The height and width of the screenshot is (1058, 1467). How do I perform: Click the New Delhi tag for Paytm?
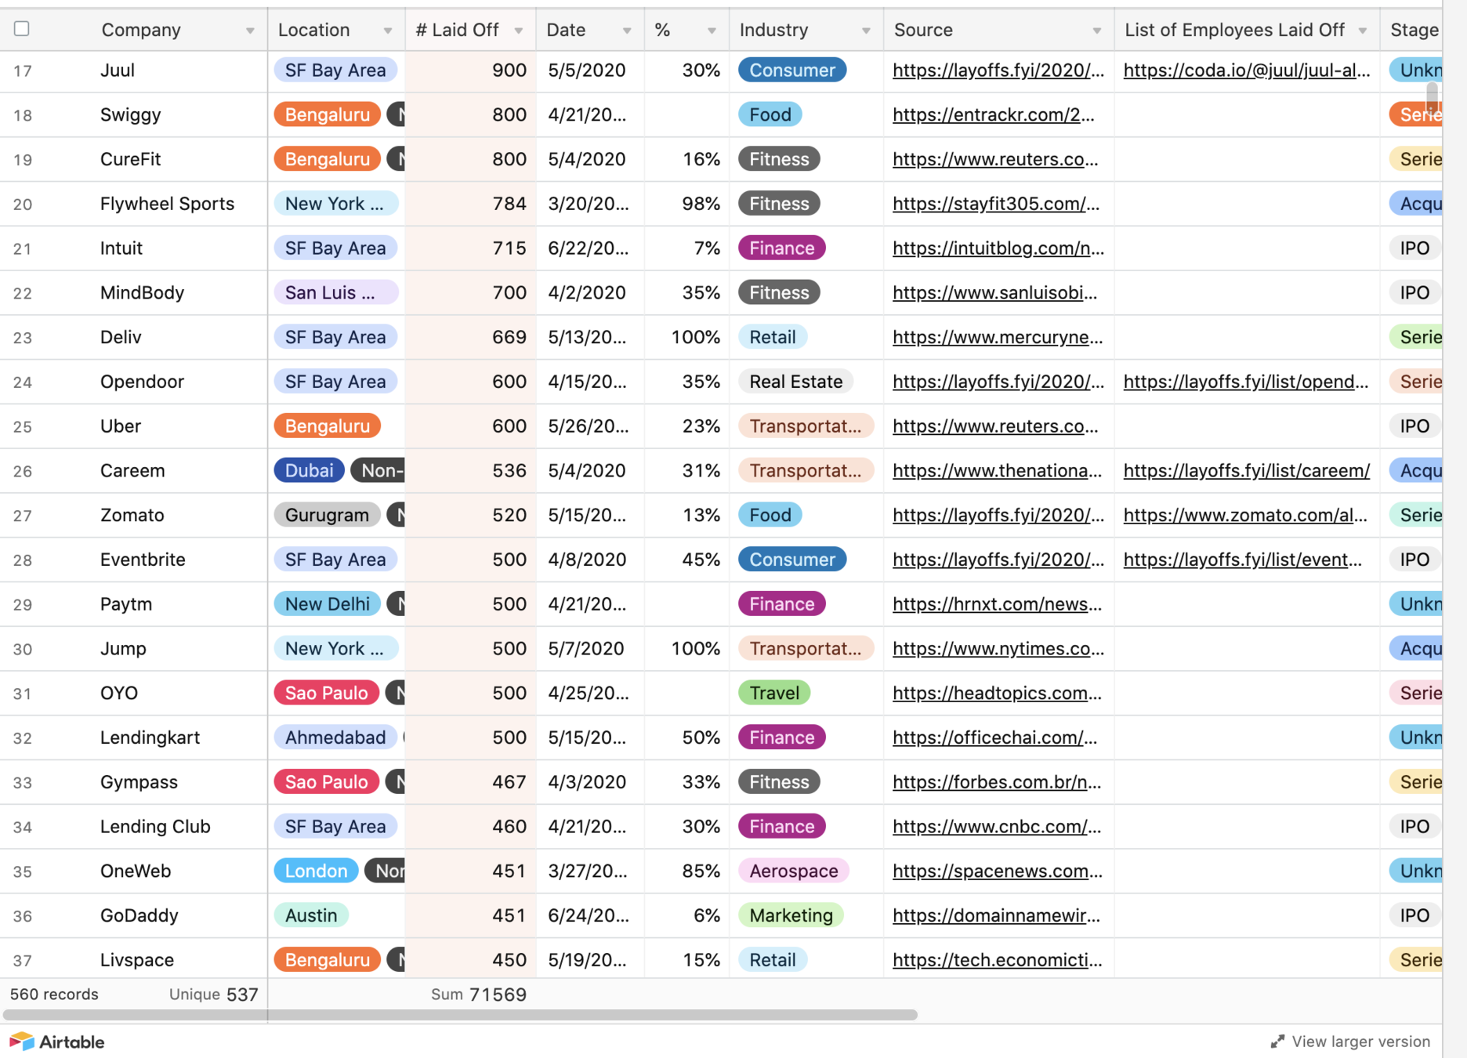(327, 605)
